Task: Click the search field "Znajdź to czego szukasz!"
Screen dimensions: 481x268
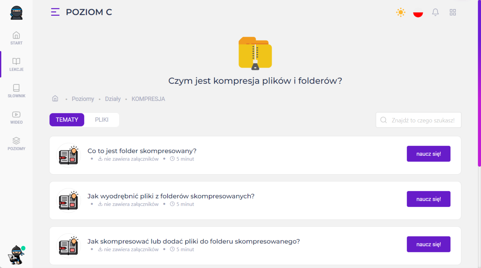Action: tap(422, 120)
